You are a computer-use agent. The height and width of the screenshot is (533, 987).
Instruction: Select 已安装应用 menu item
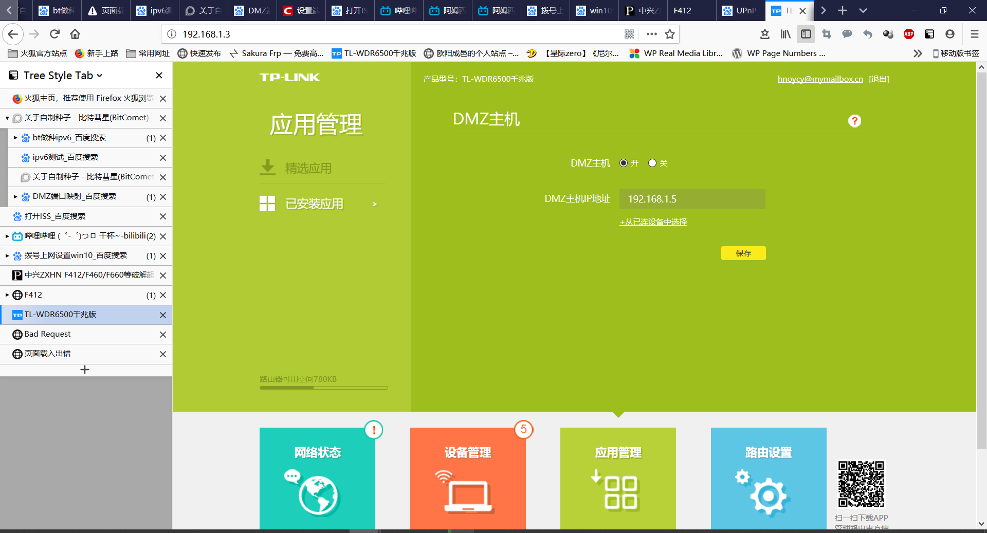[x=314, y=204]
